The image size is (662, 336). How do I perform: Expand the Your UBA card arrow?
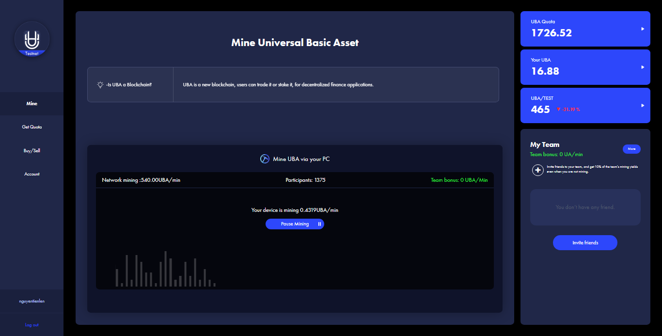643,67
